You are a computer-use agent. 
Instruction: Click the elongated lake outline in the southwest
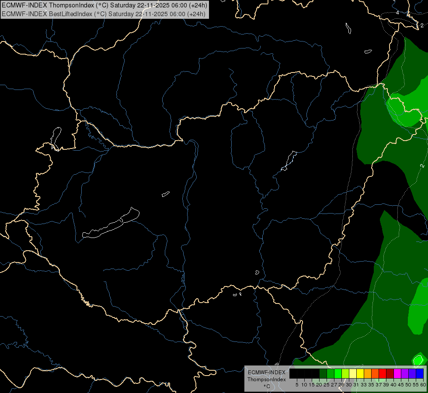coord(111,223)
